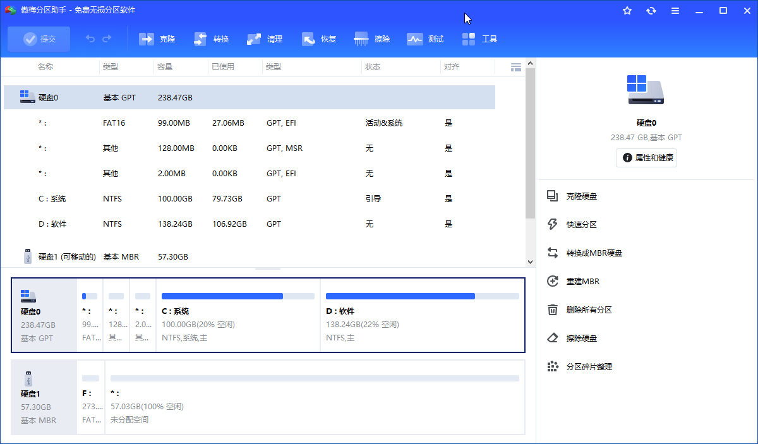Image resolution: width=758 pixels, height=444 pixels.
Task: Click the 名称 column header
Action: (45, 67)
